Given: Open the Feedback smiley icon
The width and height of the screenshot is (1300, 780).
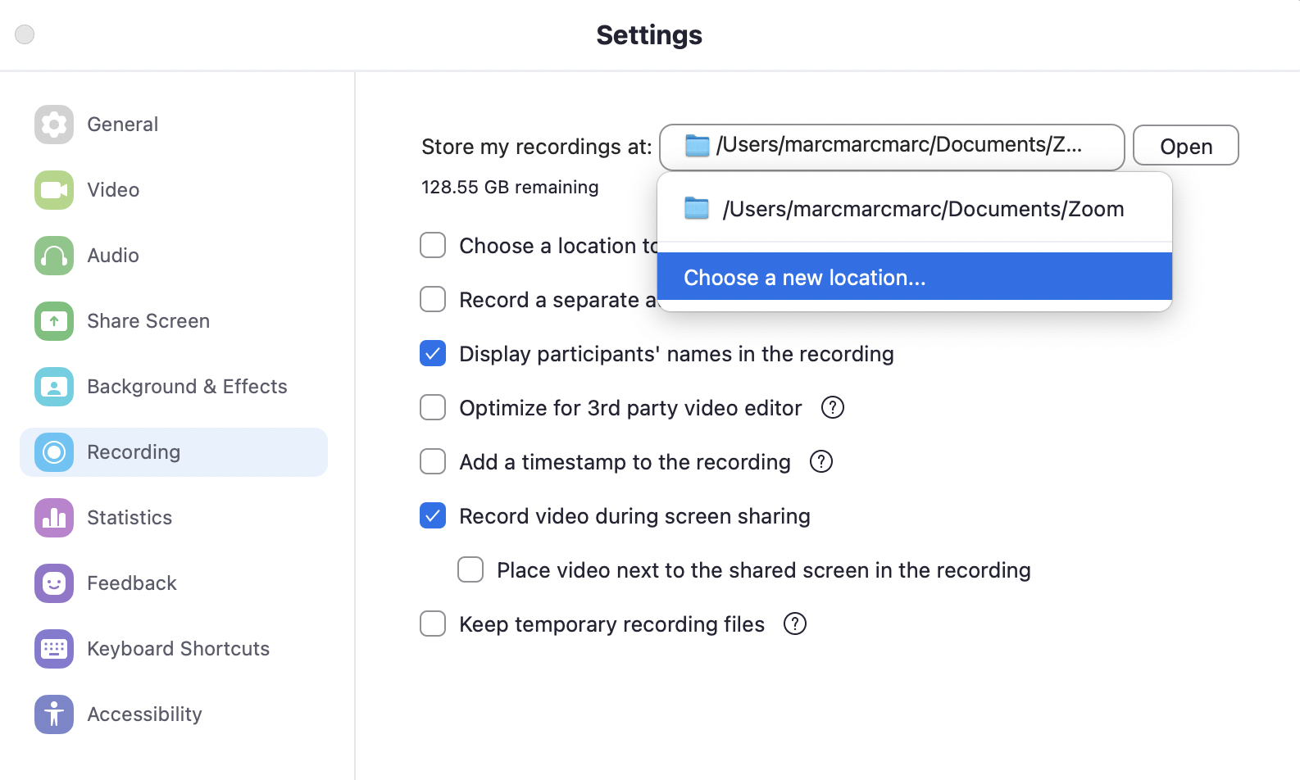Looking at the screenshot, I should (54, 583).
